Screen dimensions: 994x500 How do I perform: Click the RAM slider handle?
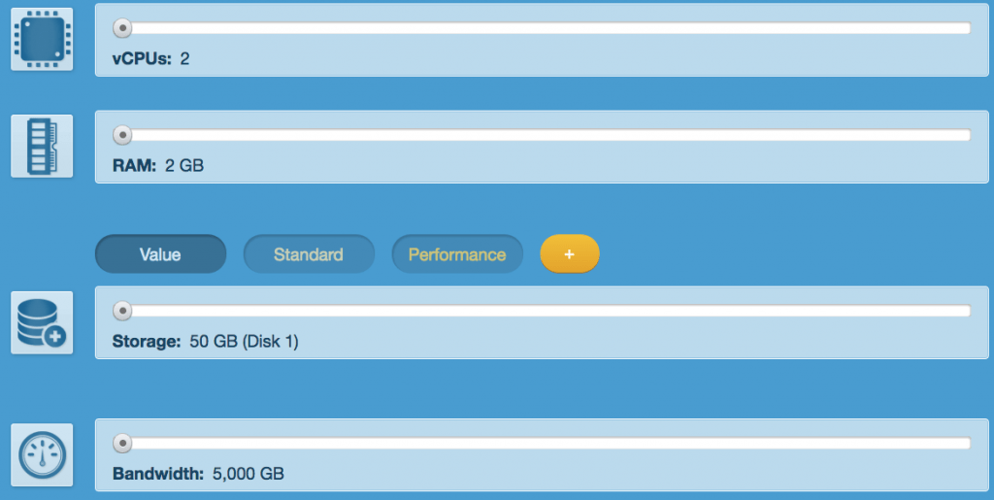click(x=122, y=135)
